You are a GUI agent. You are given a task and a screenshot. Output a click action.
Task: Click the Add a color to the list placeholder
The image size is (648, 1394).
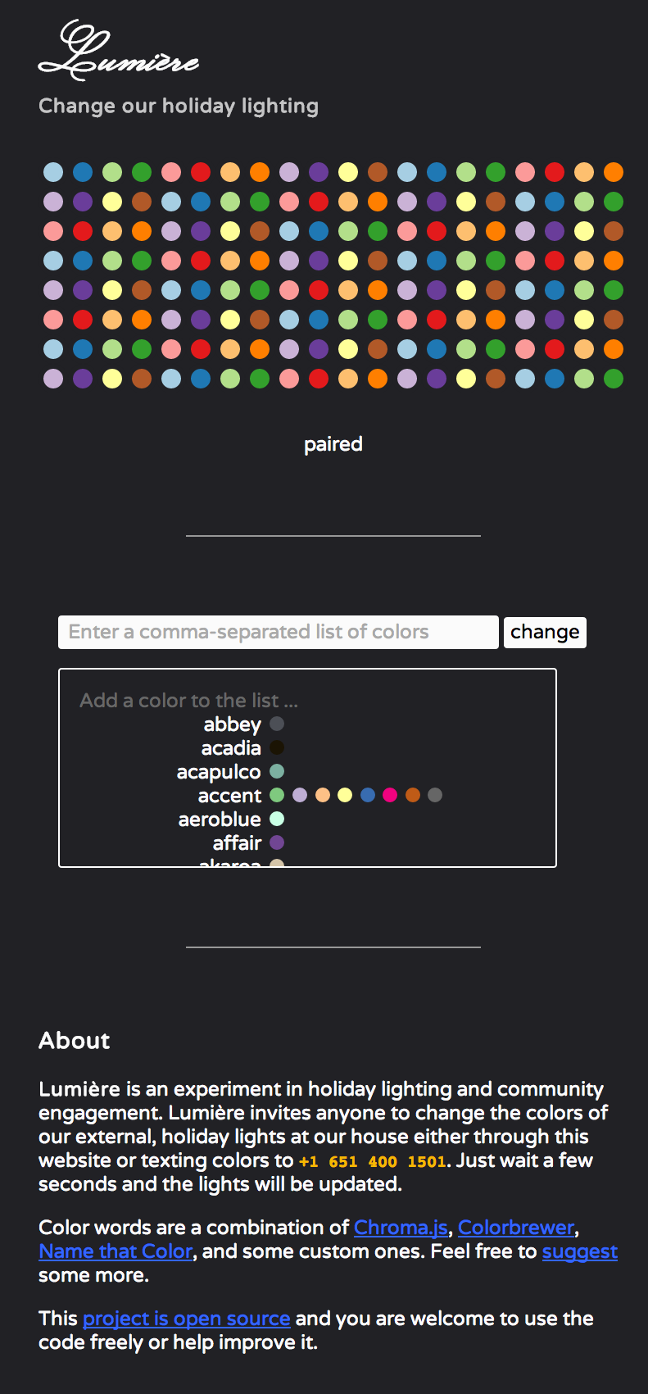click(x=189, y=701)
